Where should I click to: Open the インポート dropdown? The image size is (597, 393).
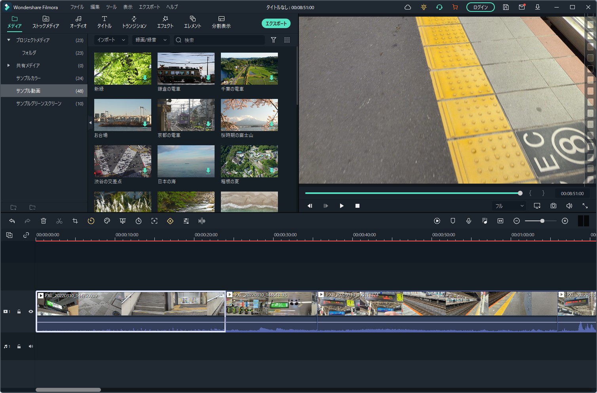click(111, 40)
